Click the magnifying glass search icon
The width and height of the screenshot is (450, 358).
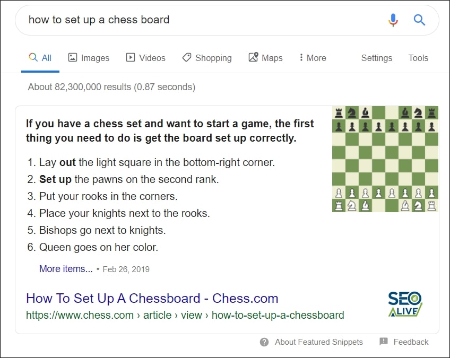point(419,20)
